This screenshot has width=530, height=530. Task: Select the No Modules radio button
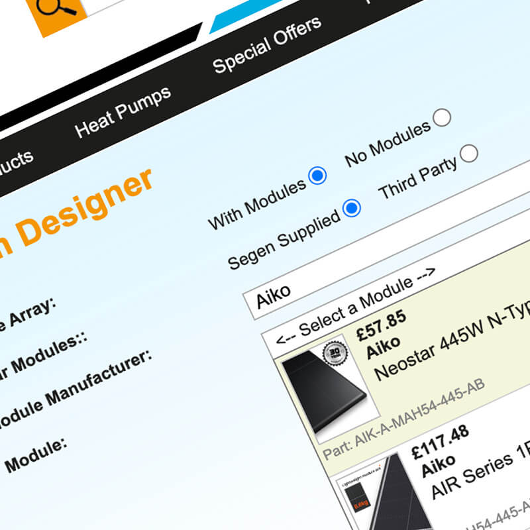442,118
